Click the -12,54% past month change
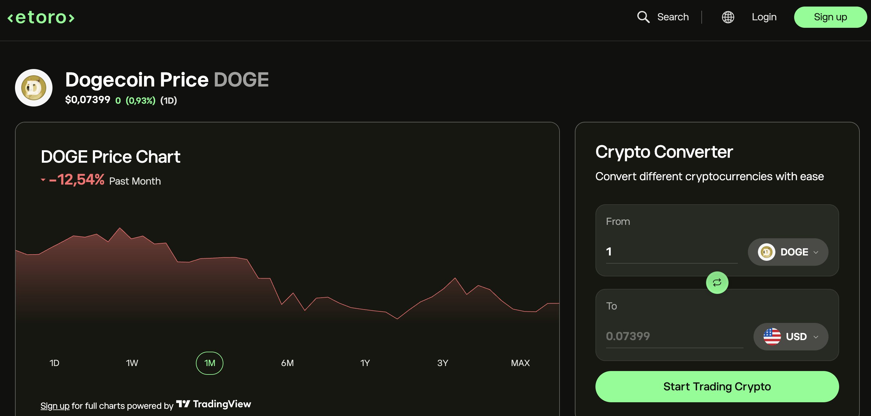 (x=77, y=180)
